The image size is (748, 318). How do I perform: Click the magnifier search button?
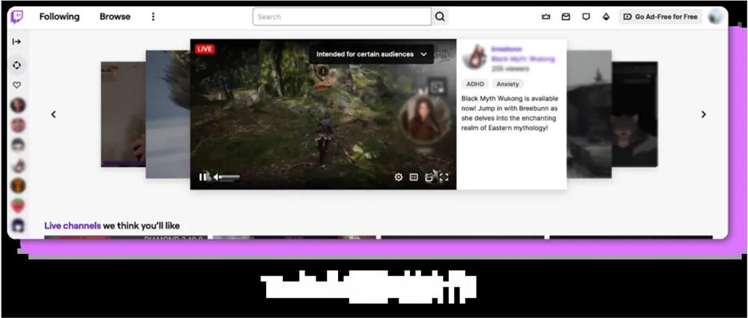(440, 16)
